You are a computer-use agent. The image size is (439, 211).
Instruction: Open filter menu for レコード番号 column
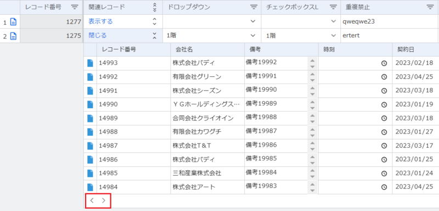[x=74, y=7]
